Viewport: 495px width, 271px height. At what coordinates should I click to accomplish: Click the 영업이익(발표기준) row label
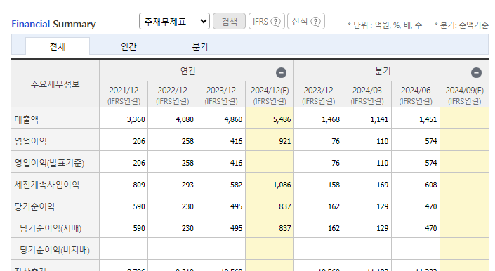pyautogui.click(x=49, y=163)
